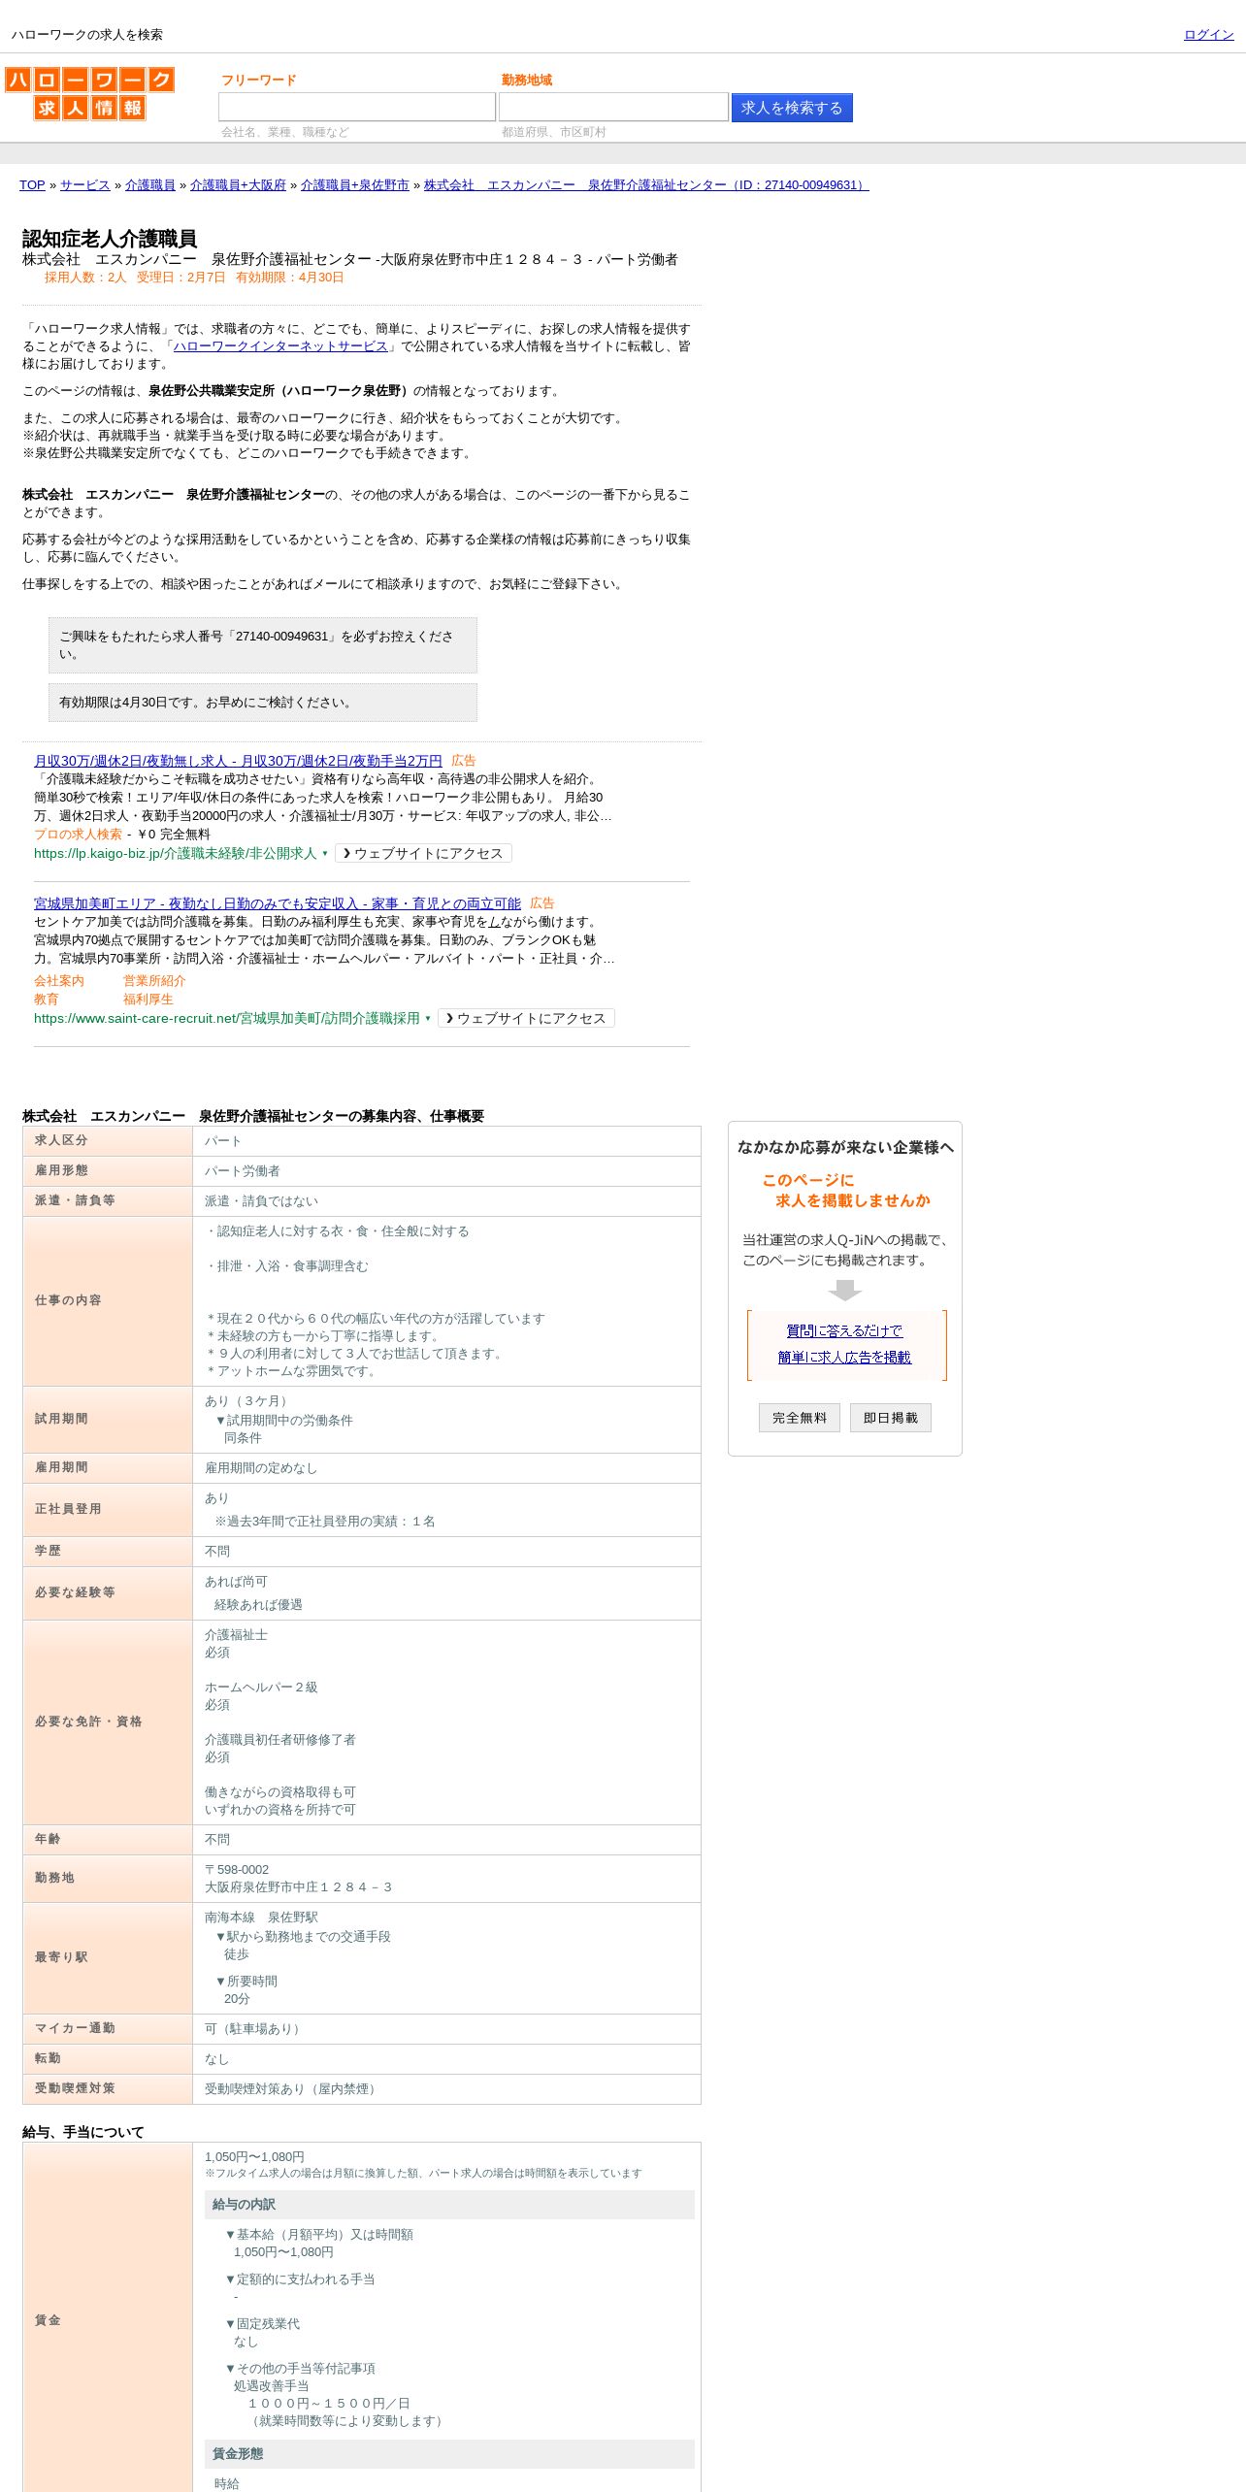Click 雇用期間の定めなし cell
Image resolution: width=1246 pixels, height=2492 pixels.
[x=446, y=1468]
